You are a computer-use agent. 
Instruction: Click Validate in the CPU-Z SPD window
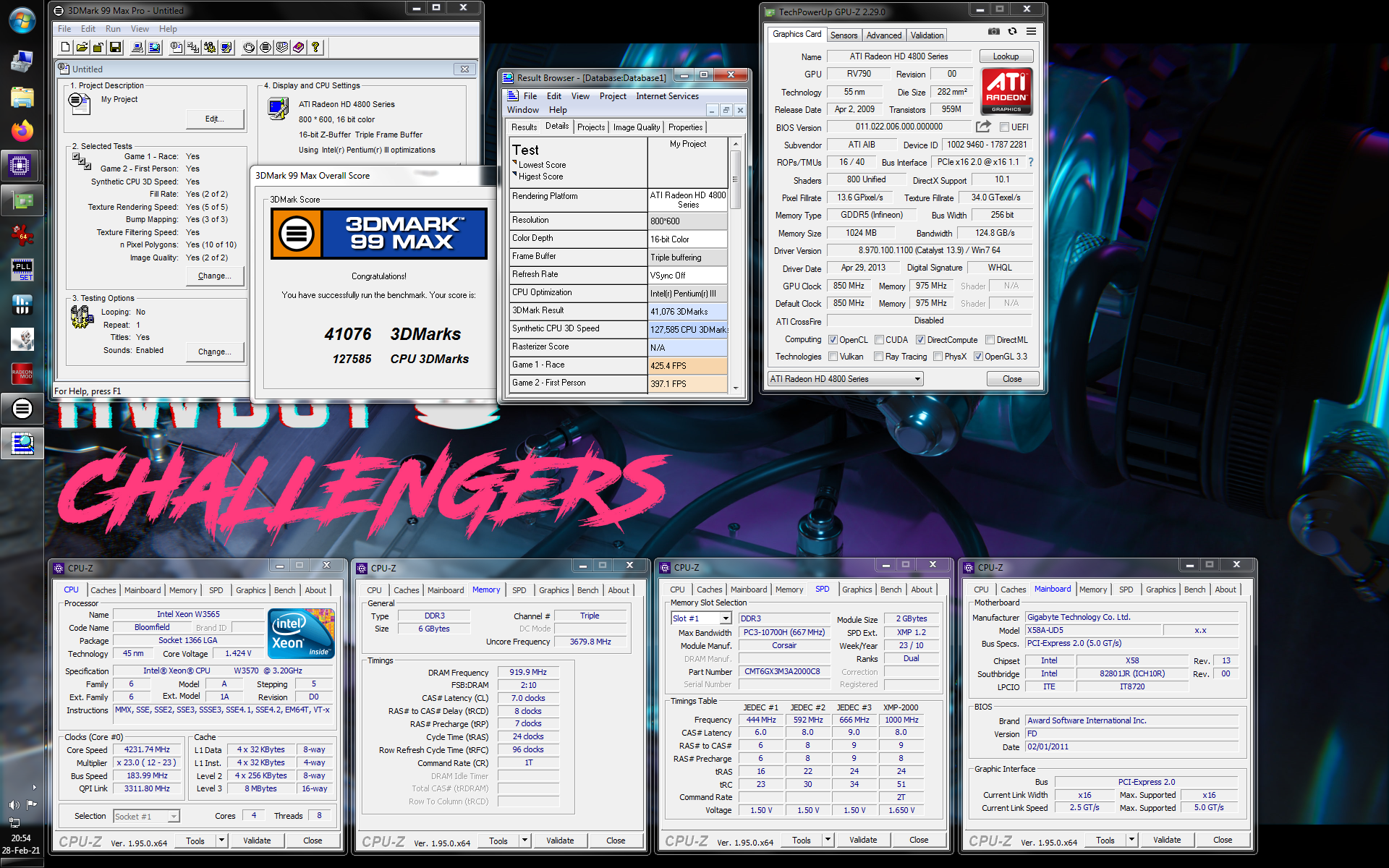tap(863, 840)
